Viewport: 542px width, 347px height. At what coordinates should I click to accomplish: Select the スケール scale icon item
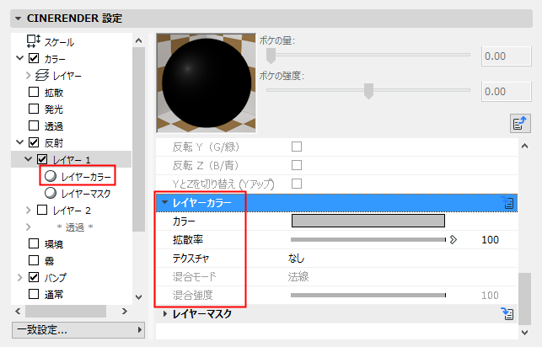pos(34,41)
